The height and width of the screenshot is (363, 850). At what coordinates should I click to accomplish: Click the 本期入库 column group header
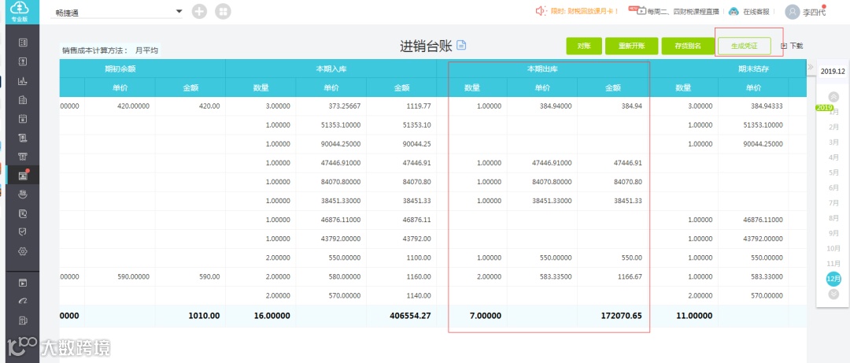click(331, 69)
